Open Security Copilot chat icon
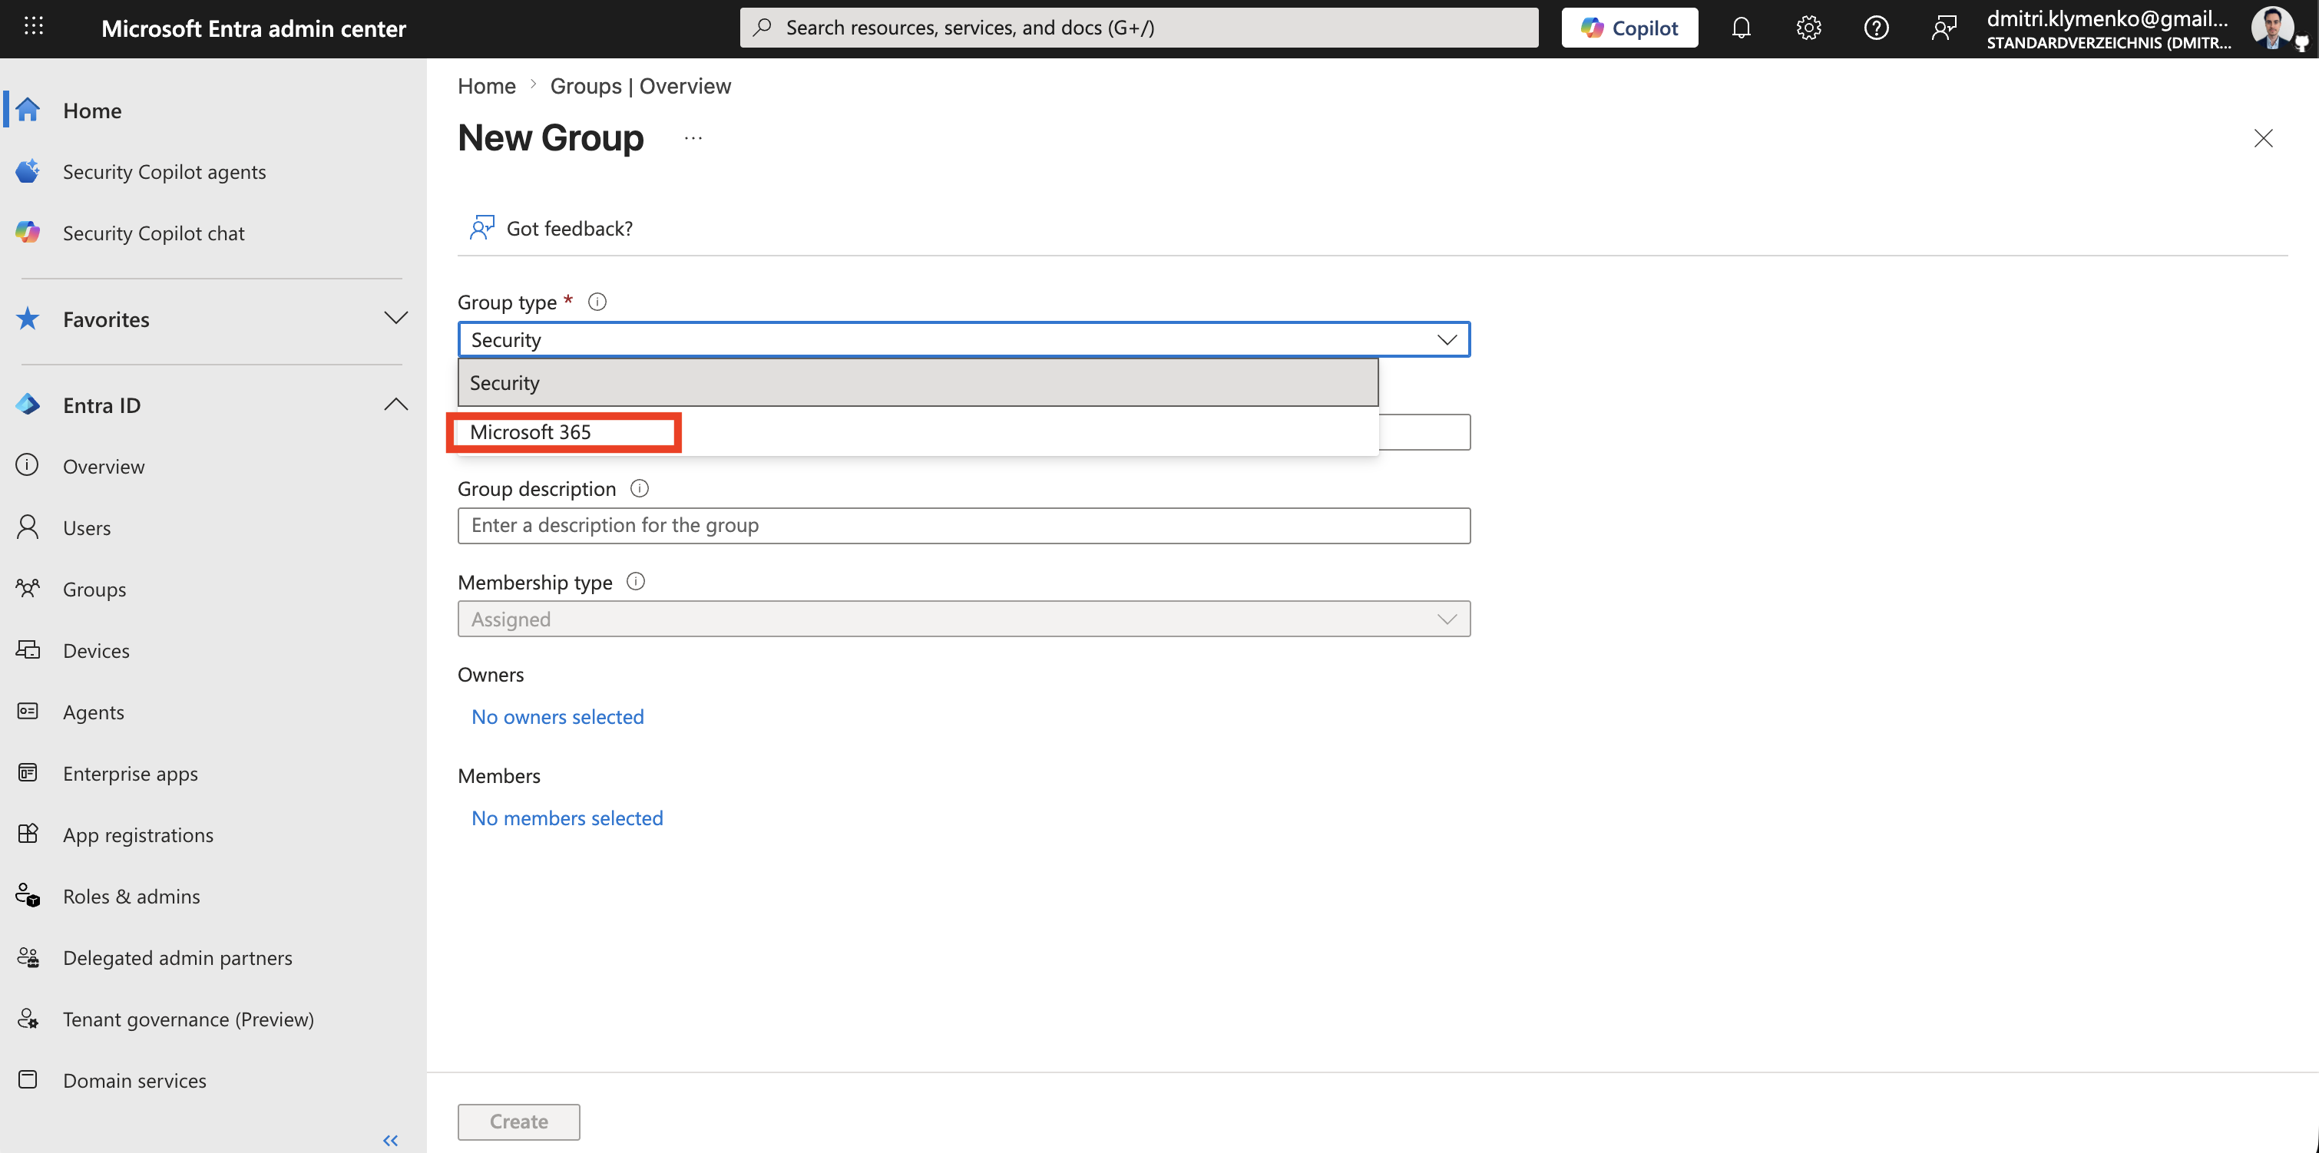The image size is (2319, 1153). click(x=28, y=233)
